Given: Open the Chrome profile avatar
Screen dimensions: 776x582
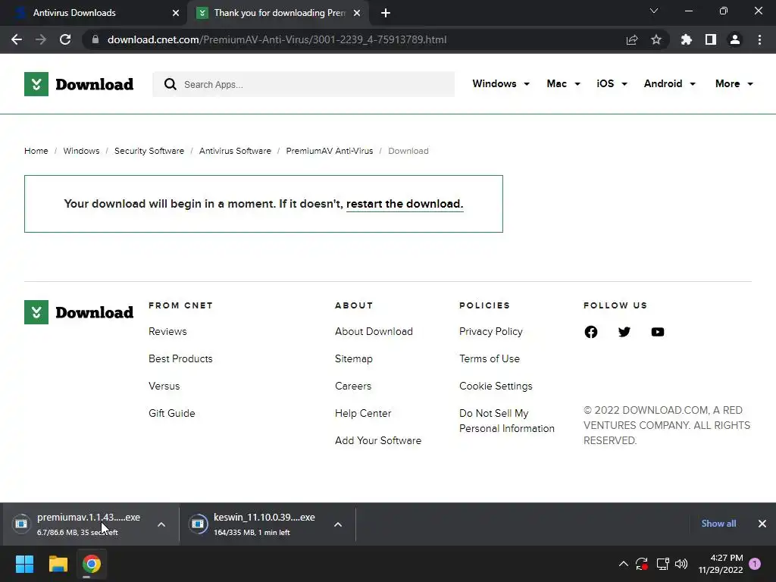Looking at the screenshot, I should [735, 39].
